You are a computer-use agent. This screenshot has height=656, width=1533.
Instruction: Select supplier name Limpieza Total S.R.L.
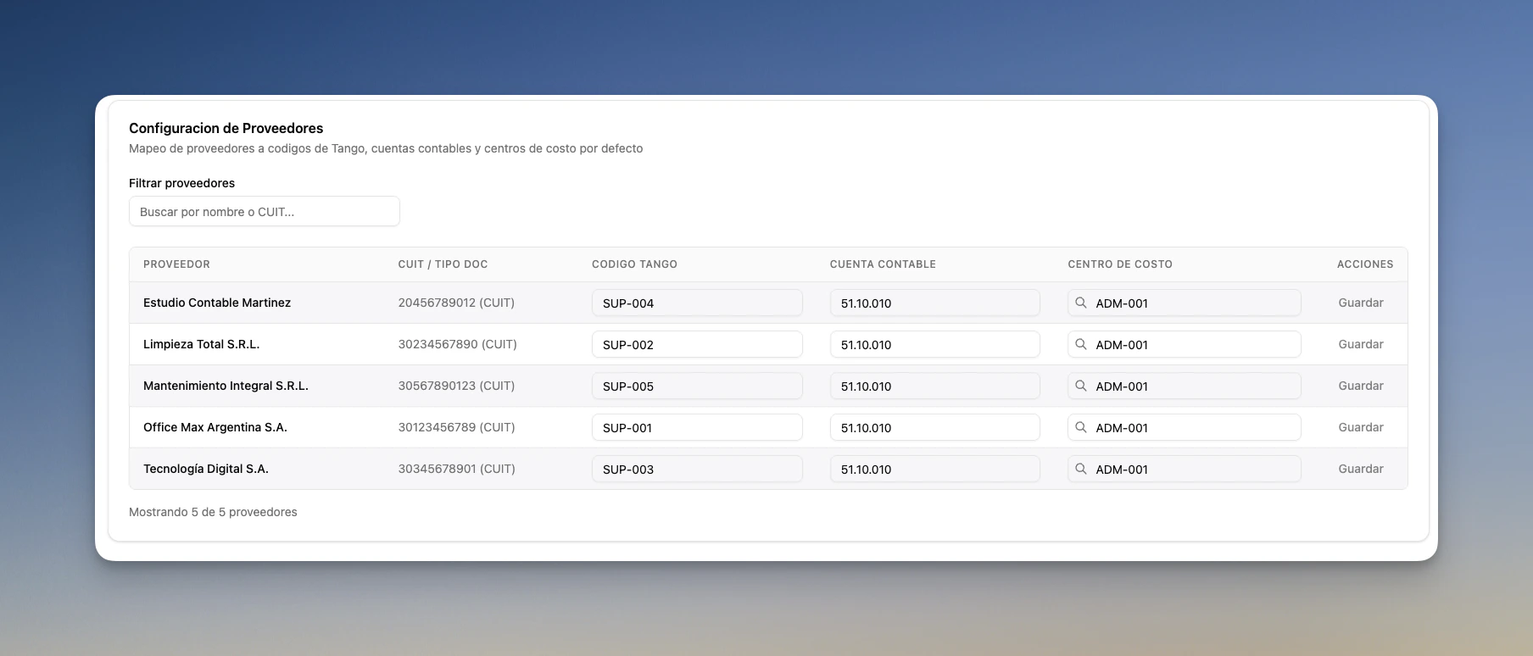201,344
